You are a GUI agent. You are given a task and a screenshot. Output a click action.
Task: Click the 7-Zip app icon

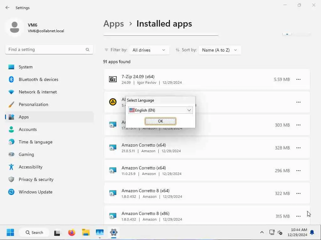click(x=113, y=79)
